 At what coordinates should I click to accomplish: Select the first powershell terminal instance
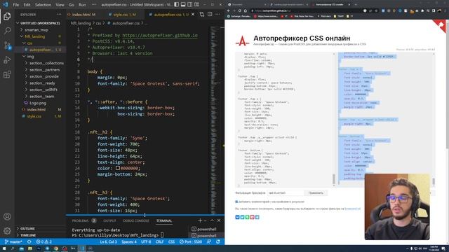(x=204, y=229)
